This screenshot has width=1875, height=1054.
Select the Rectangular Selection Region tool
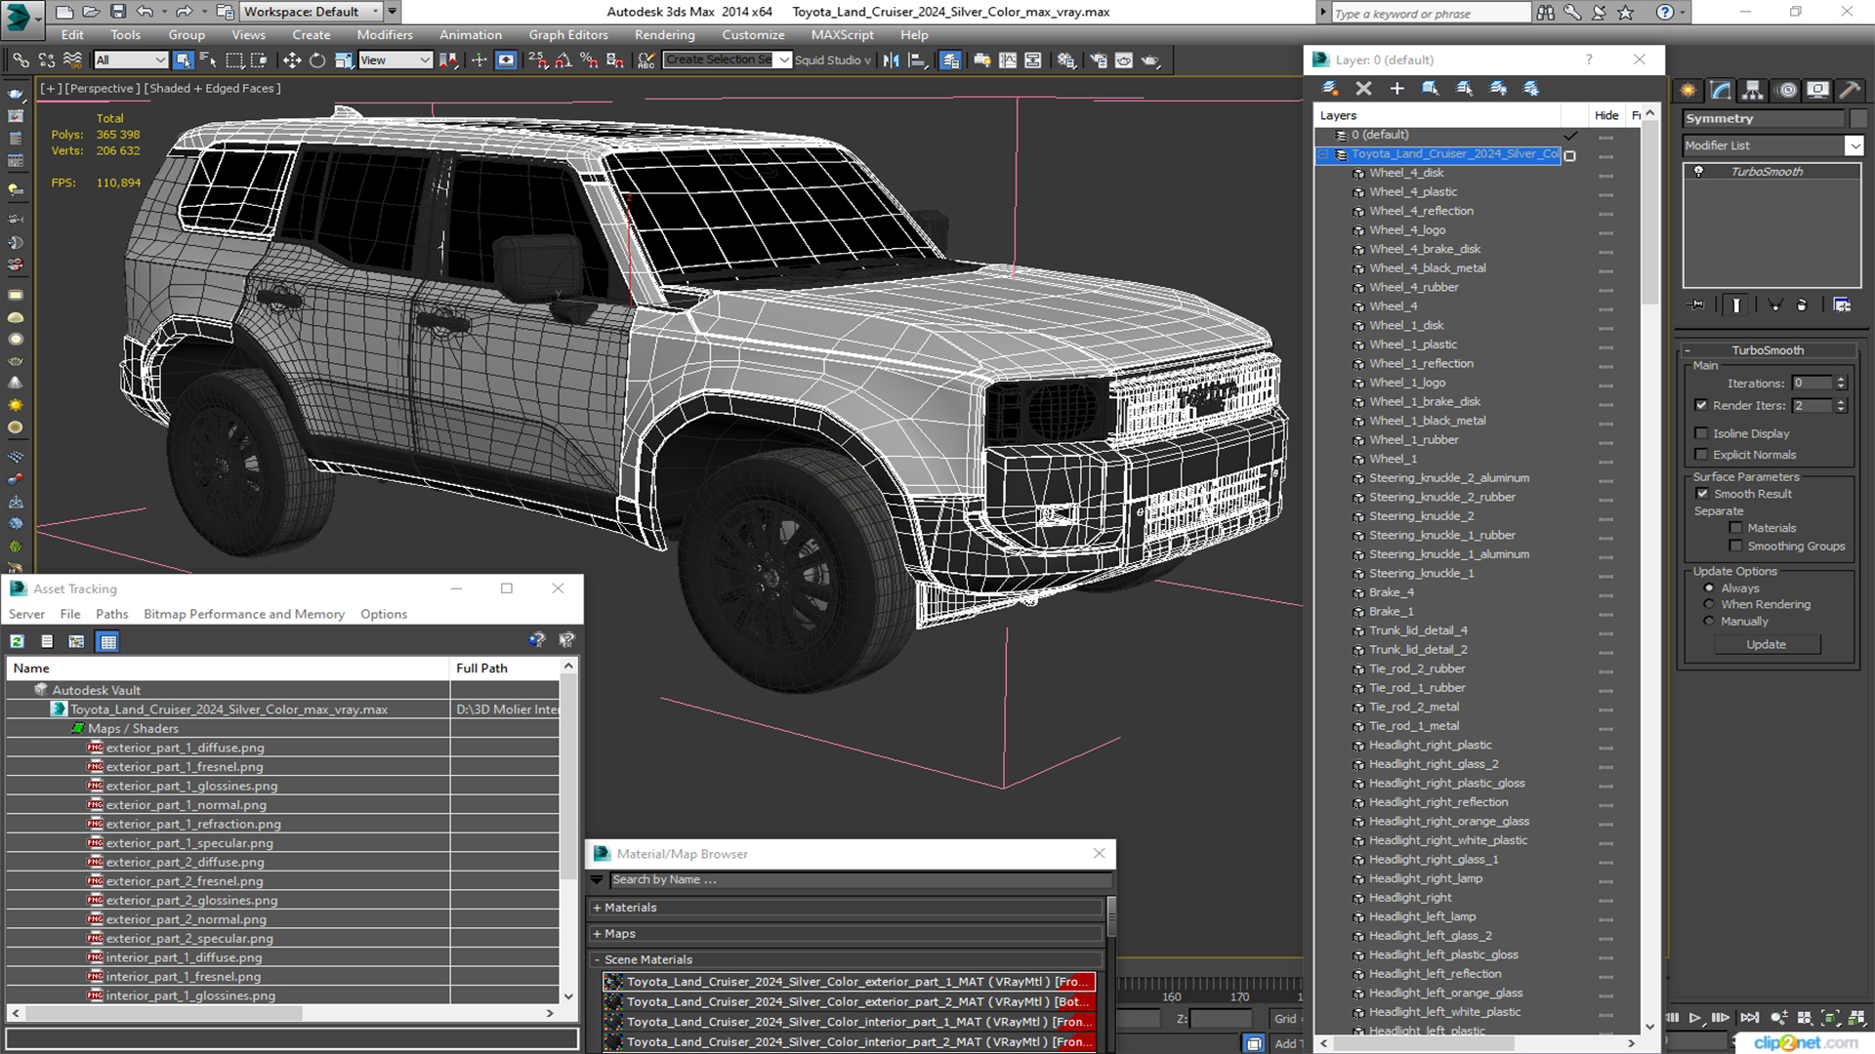(234, 61)
